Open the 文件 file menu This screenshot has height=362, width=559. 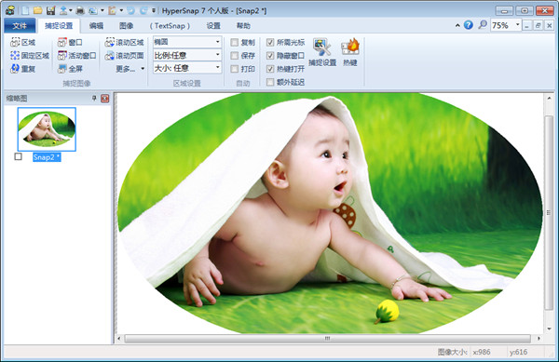[x=20, y=26]
